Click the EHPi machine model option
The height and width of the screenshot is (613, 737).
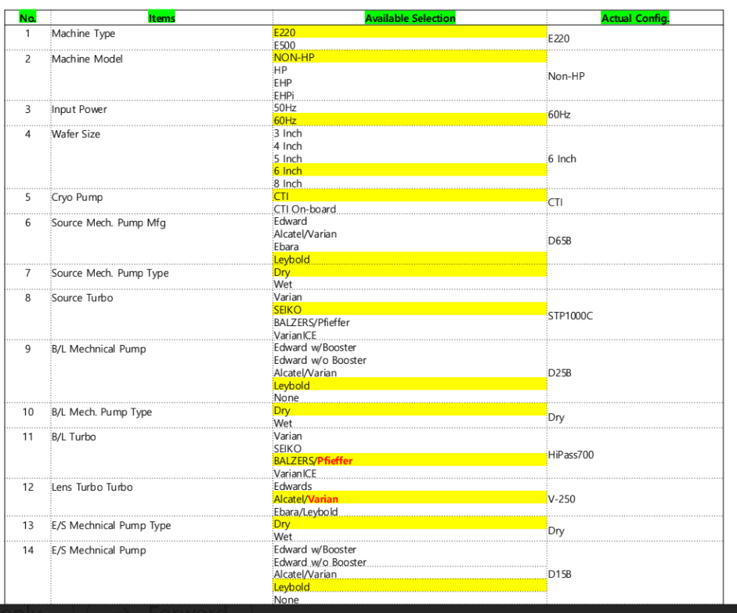(x=282, y=92)
